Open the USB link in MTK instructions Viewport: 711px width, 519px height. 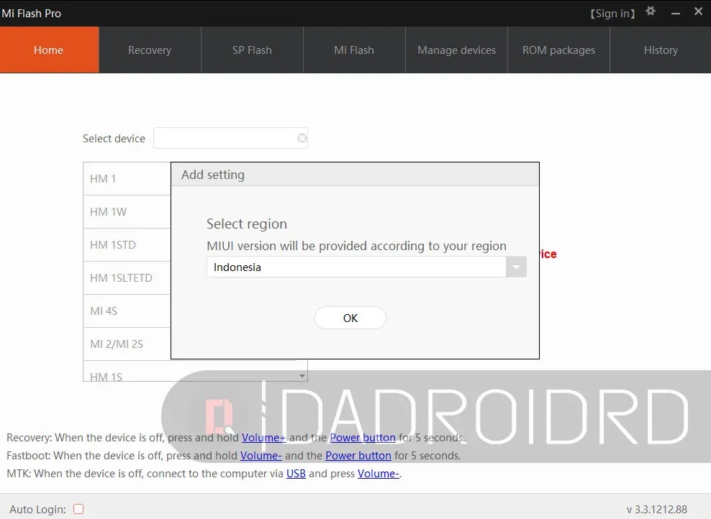click(296, 473)
